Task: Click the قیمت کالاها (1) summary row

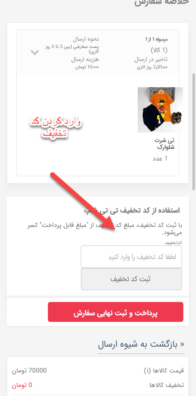Action: (x=98, y=371)
